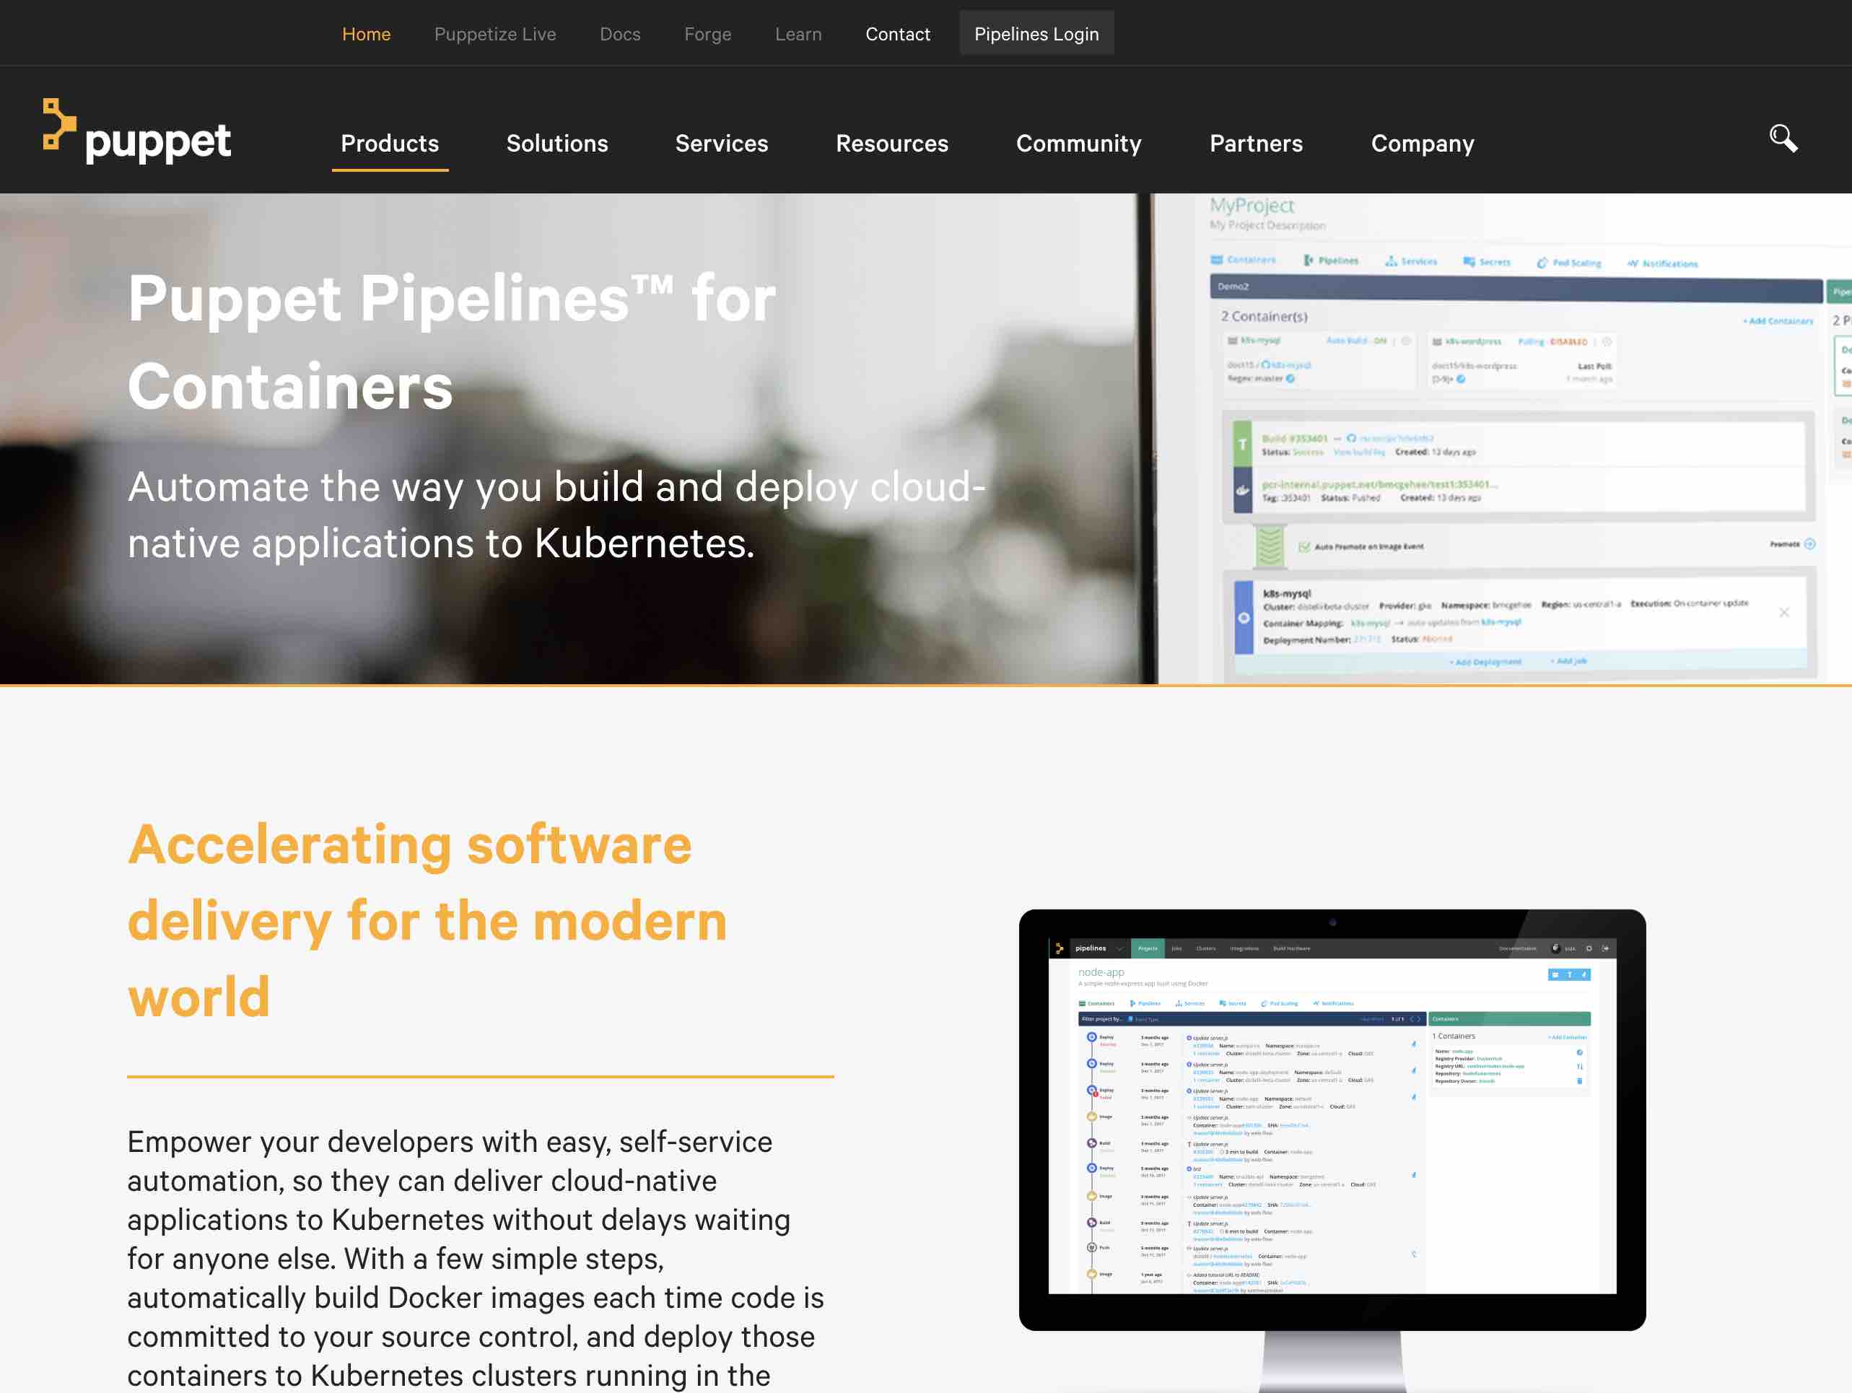Visit the Forge link
Screen dimensions: 1852x1393
coord(707,35)
